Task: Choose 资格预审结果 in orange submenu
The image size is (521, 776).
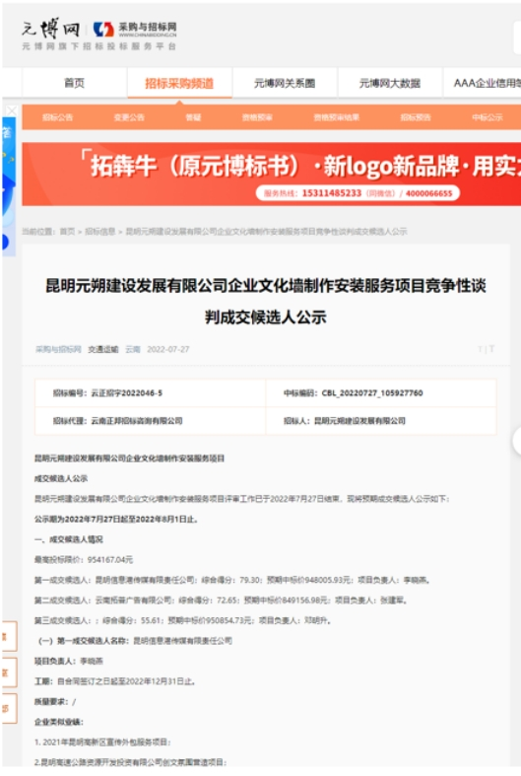Action: 337,117
